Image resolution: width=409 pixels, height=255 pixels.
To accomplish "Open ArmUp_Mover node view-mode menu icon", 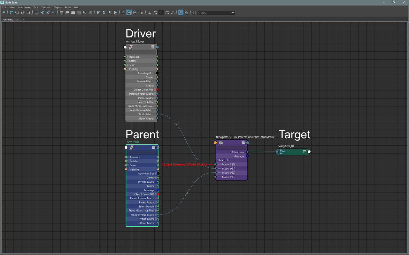I will tap(153, 47).
